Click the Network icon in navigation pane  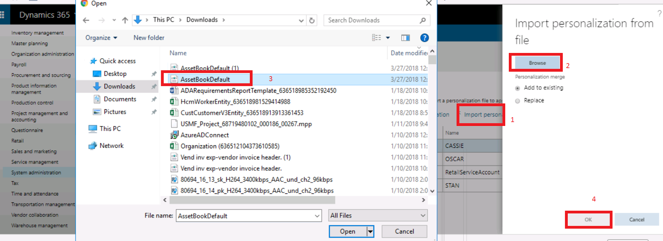click(x=93, y=146)
